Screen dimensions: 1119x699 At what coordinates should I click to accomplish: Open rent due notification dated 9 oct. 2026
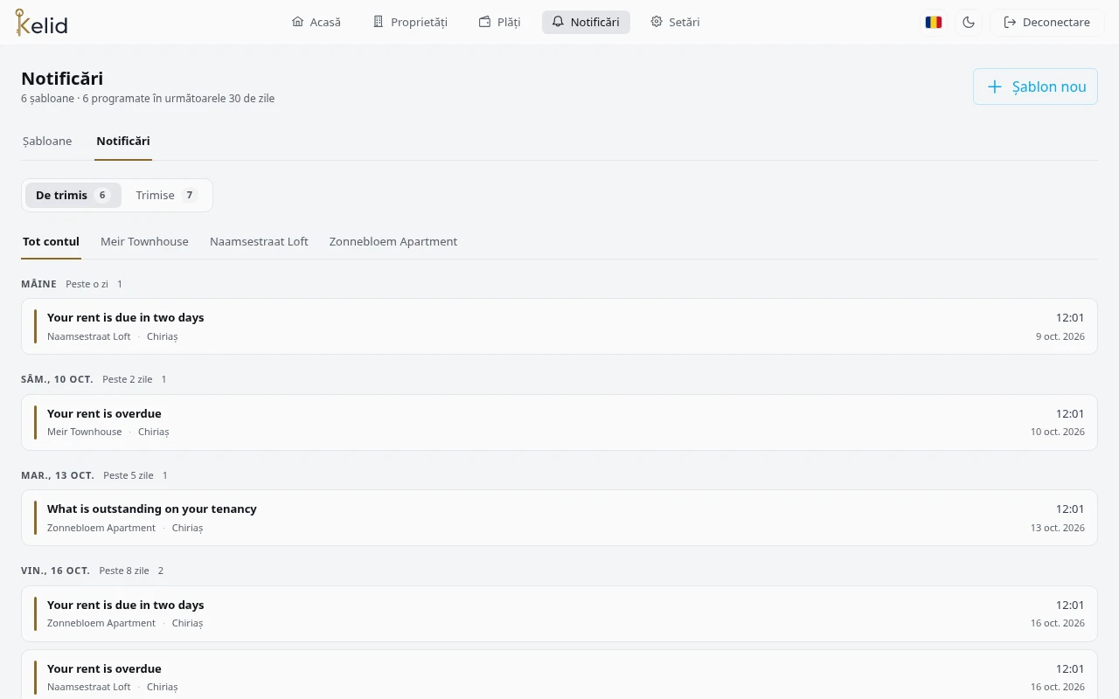[x=559, y=326]
